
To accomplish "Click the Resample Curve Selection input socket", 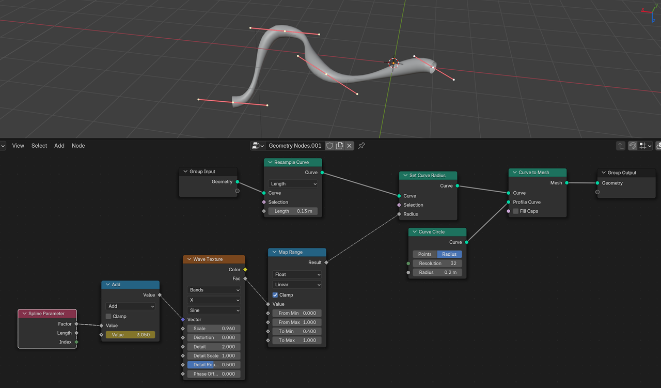I will click(x=264, y=202).
